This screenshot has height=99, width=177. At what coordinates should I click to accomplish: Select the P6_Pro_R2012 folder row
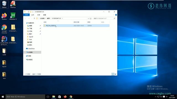pos(76,26)
